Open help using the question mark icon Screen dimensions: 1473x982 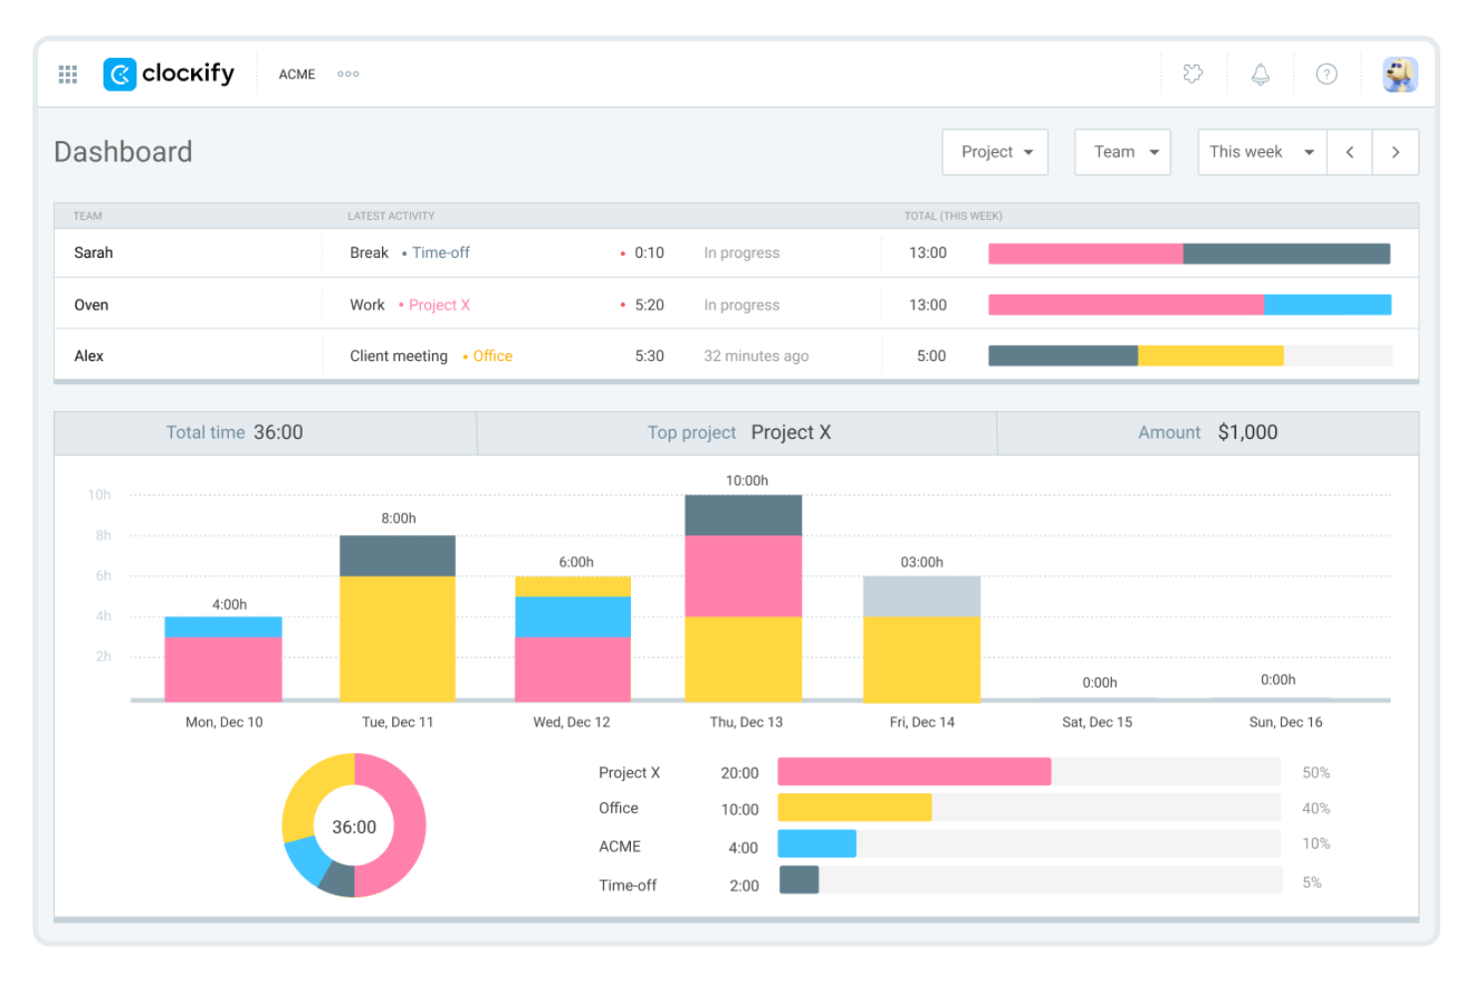[x=1326, y=74]
